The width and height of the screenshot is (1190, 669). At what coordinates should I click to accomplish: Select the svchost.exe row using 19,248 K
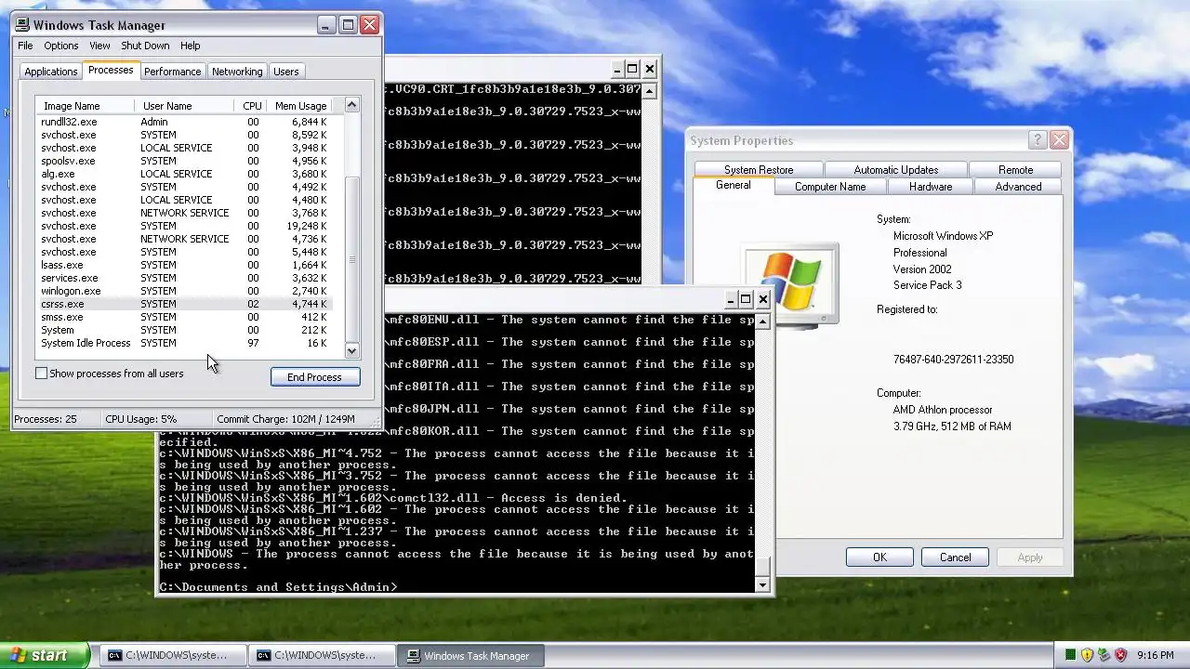pyautogui.click(x=184, y=226)
